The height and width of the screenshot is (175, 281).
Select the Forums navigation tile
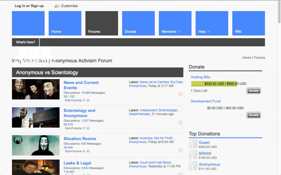pos(102,23)
